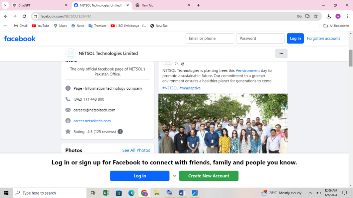Click NETSOL Technologies Limited page title
Image resolution: width=353 pixels, height=198 pixels.
pos(108,53)
